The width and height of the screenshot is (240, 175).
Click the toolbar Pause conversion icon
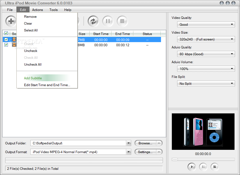point(108,21)
